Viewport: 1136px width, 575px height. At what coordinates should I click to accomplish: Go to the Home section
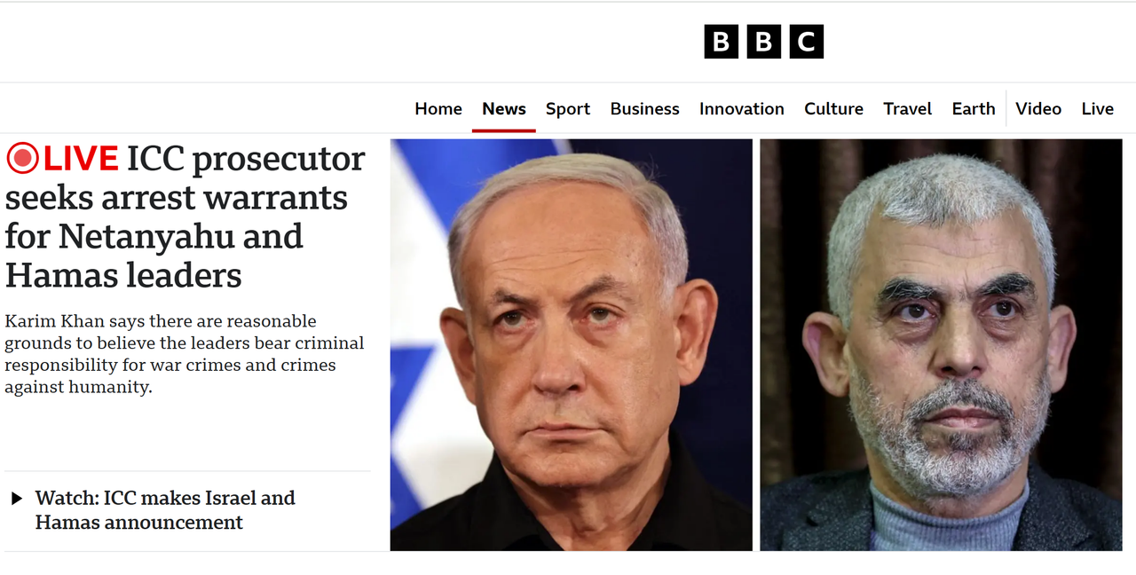coord(438,109)
